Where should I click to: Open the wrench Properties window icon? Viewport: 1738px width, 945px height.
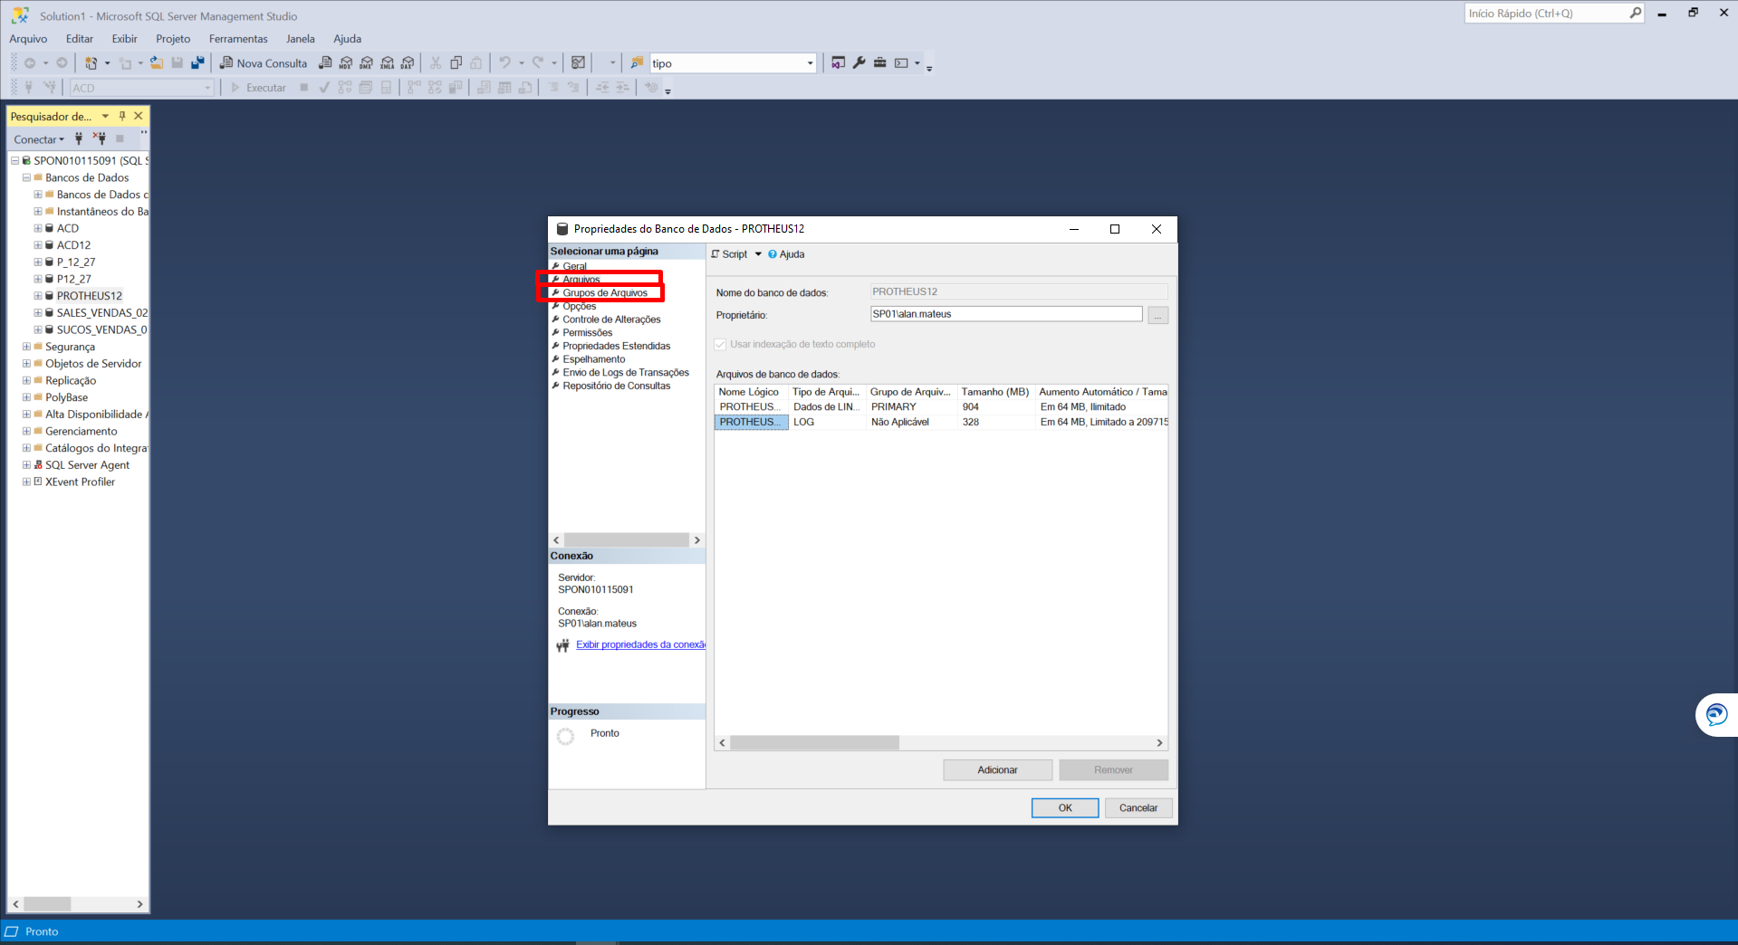tap(859, 63)
